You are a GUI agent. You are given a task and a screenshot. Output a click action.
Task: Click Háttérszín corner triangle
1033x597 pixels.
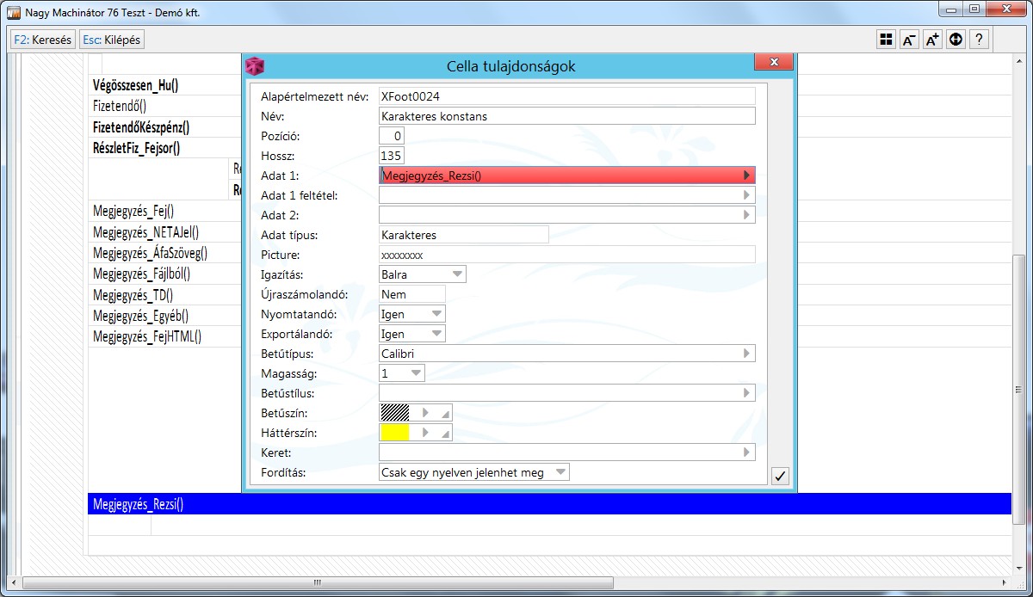[x=445, y=434]
